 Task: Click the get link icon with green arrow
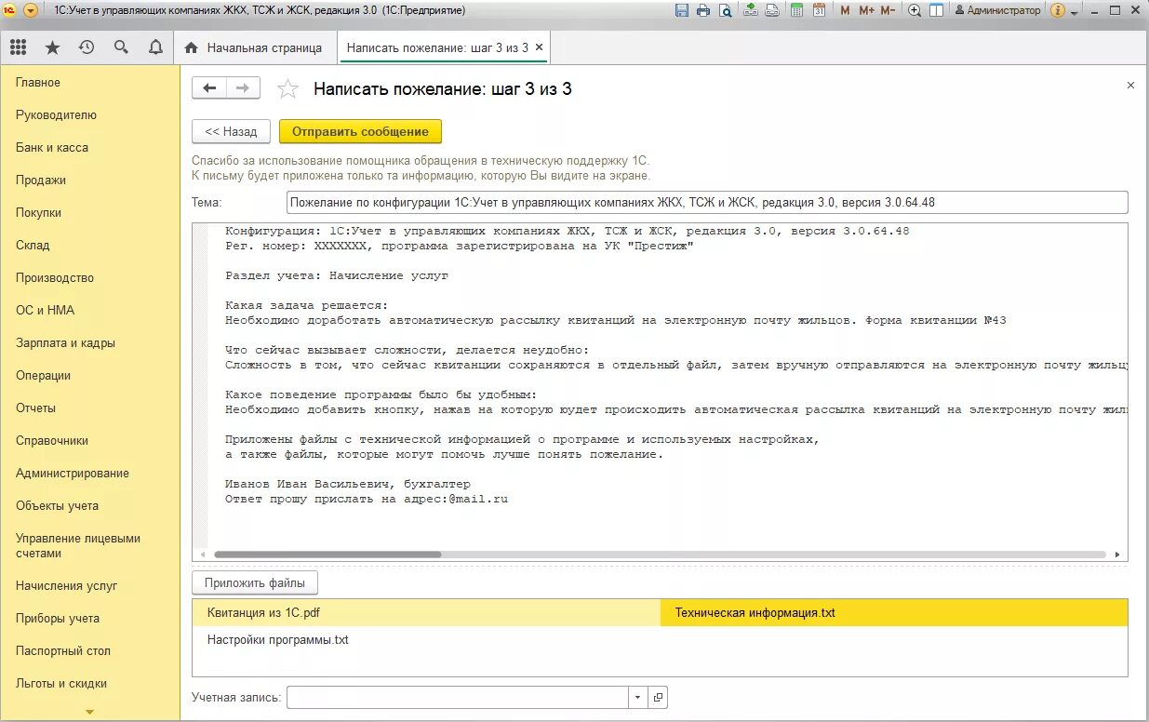click(751, 10)
